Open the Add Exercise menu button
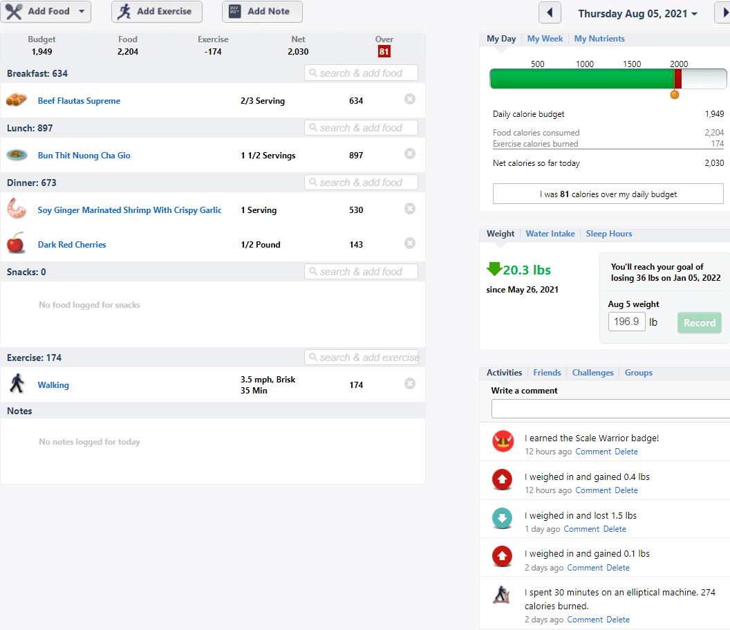The width and height of the screenshot is (730, 630). pos(157,12)
